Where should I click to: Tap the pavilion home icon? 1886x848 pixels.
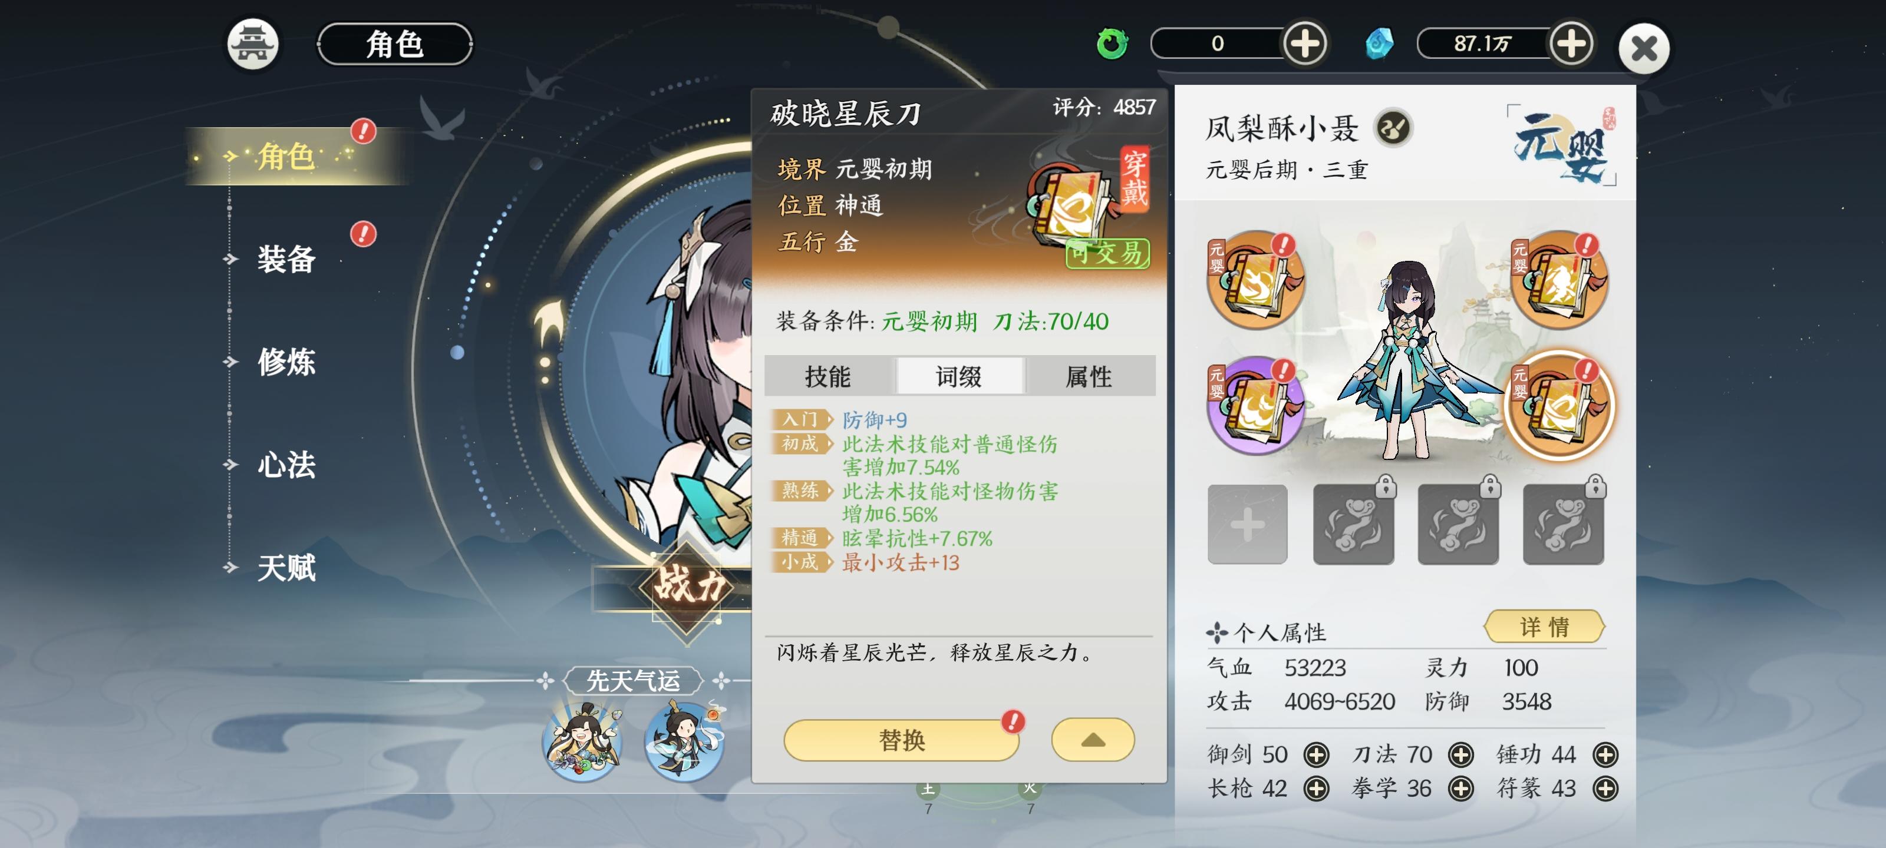253,44
